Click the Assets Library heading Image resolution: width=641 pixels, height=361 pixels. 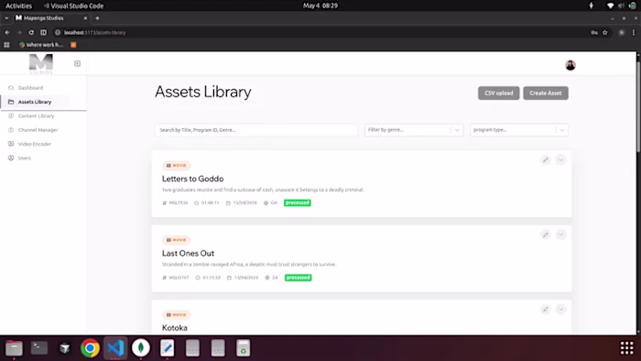pyautogui.click(x=202, y=92)
